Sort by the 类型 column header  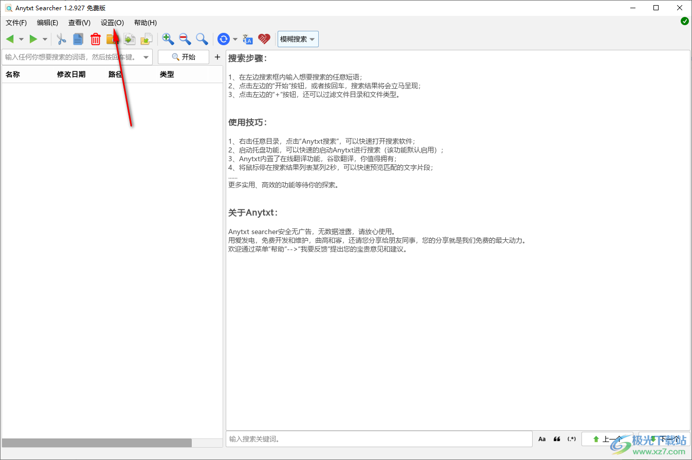(167, 74)
